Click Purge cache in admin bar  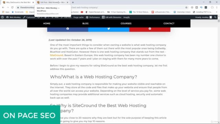pyautogui.click(x=78, y=17)
